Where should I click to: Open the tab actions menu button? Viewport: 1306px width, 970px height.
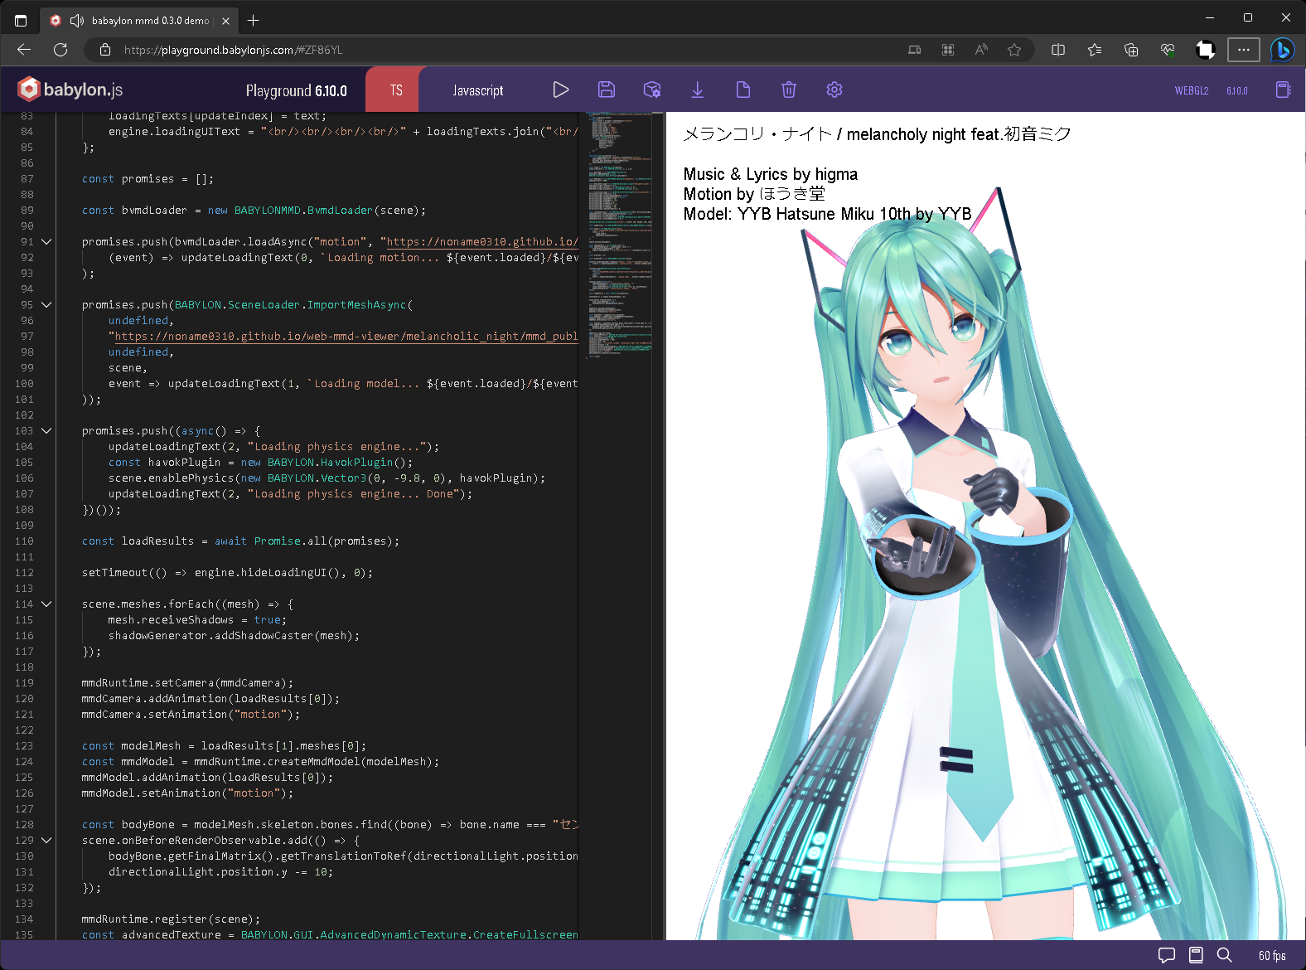pyautogui.click(x=21, y=21)
